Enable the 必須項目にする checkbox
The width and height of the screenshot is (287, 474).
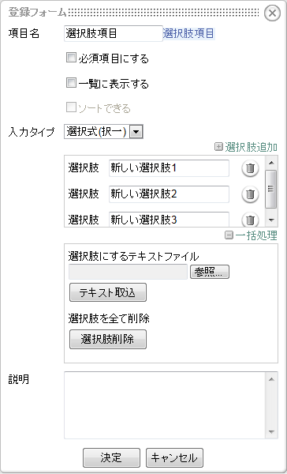(71, 58)
